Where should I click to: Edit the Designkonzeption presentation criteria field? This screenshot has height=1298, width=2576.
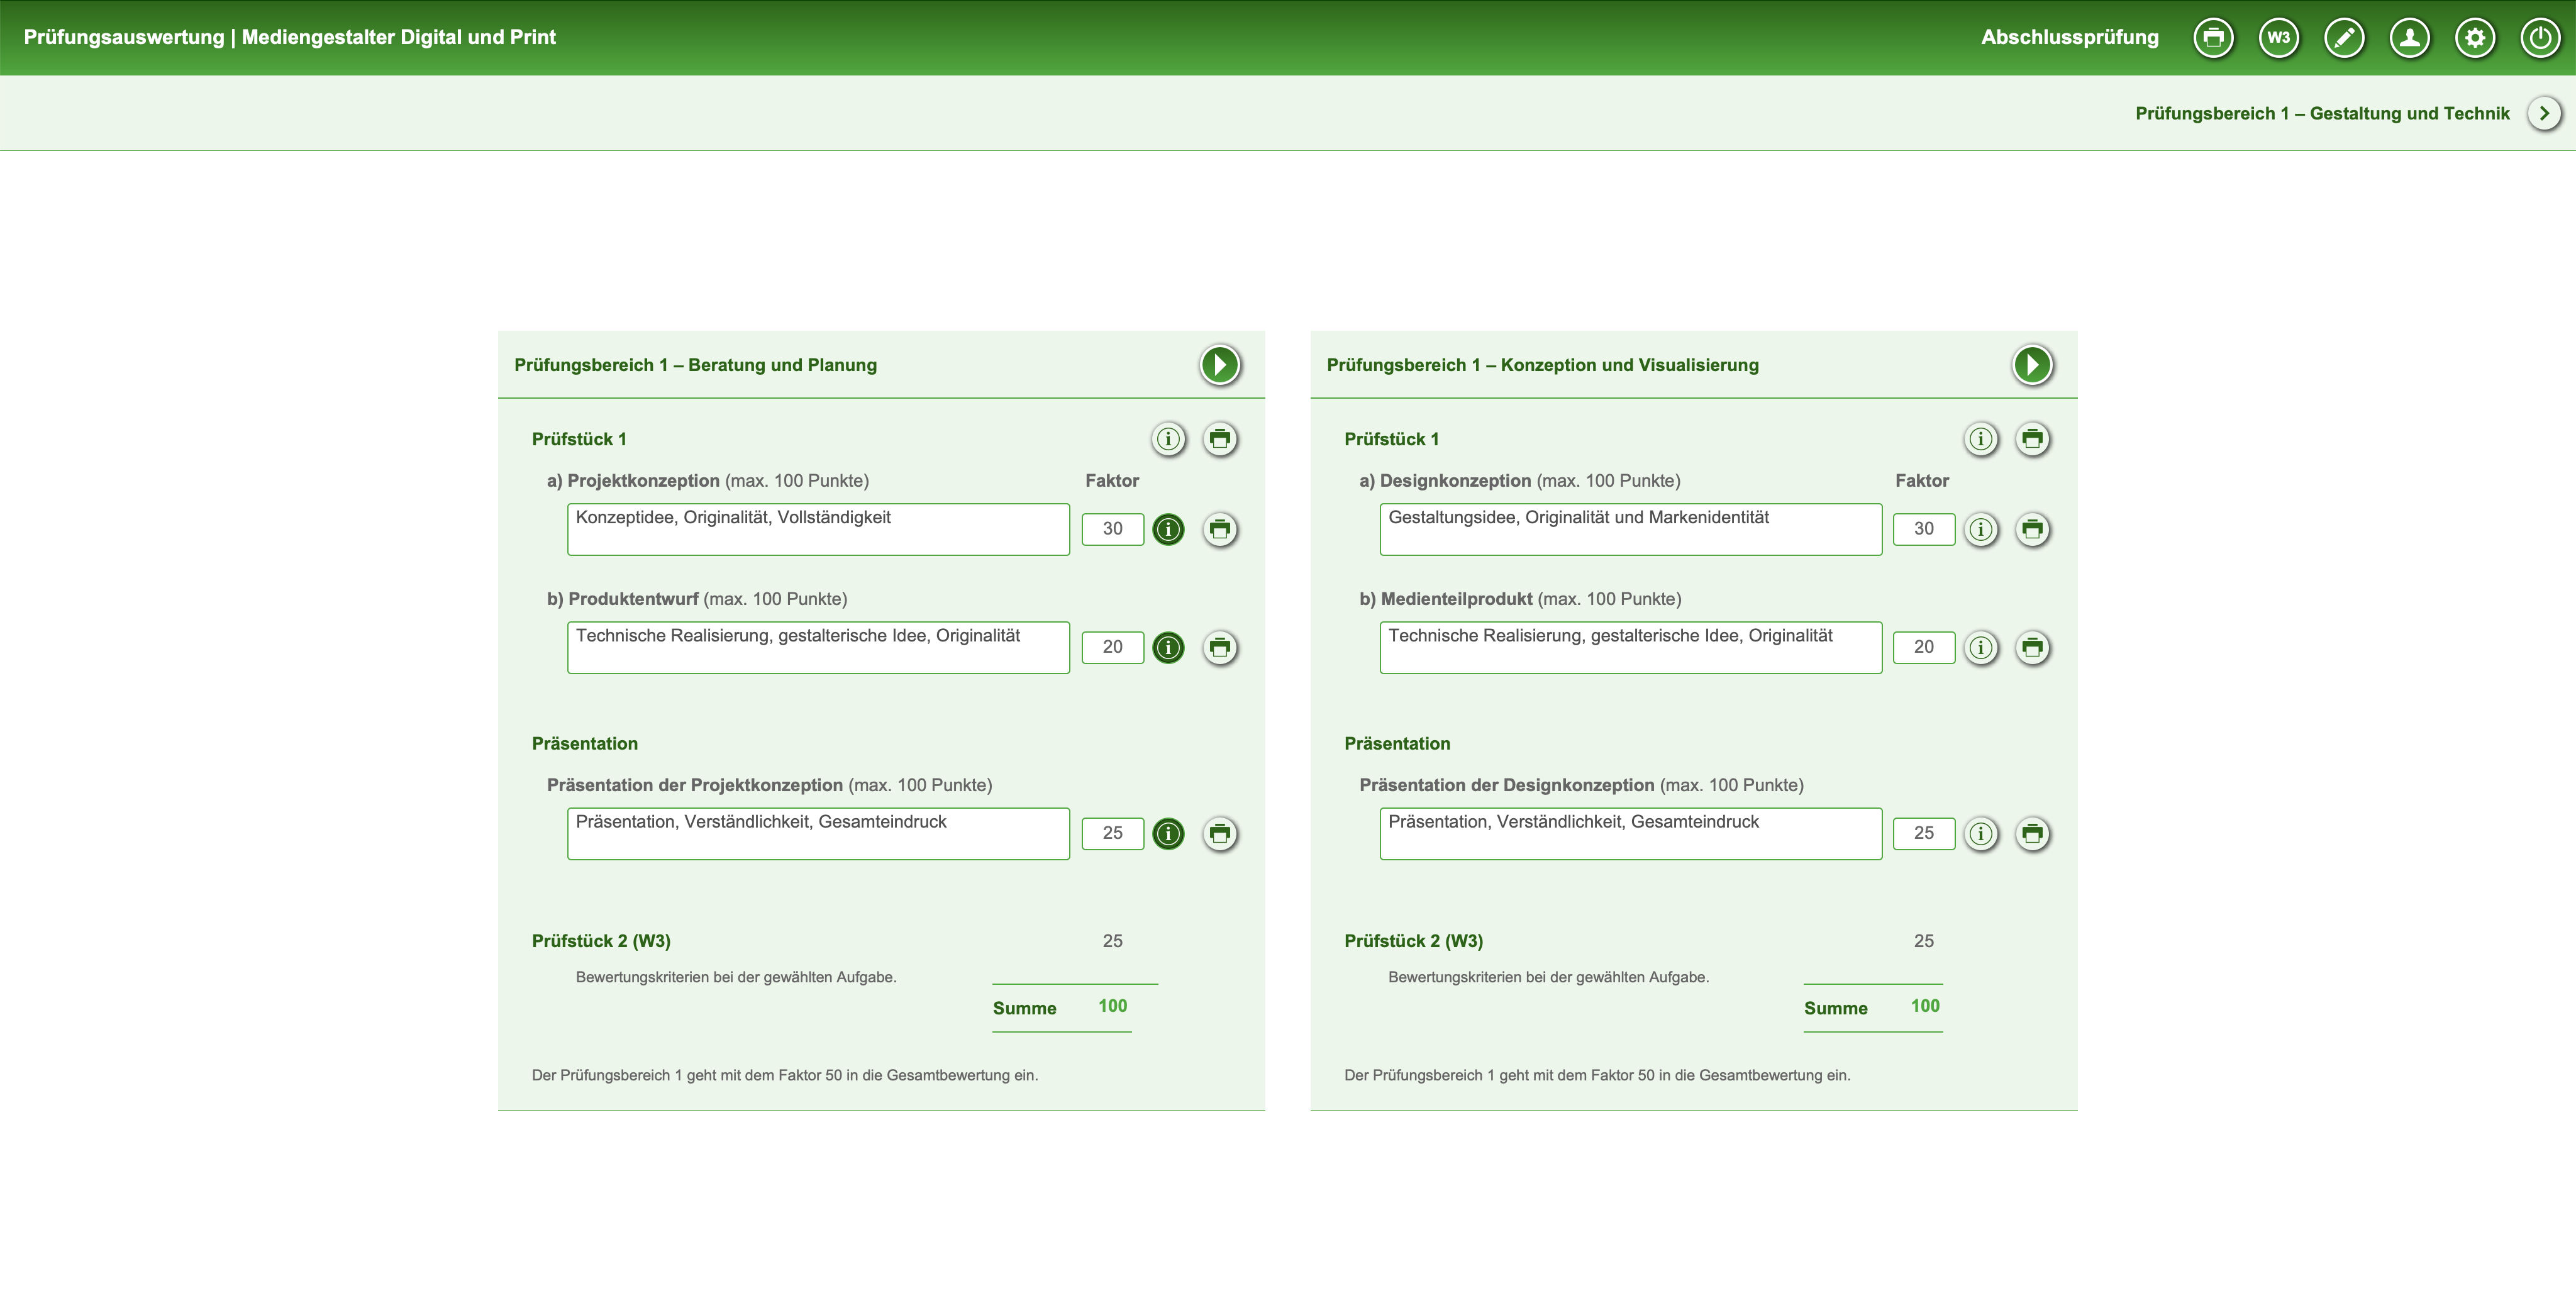click(x=1630, y=833)
